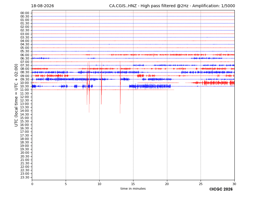Click the x-axis tick label 30

tap(234, 184)
